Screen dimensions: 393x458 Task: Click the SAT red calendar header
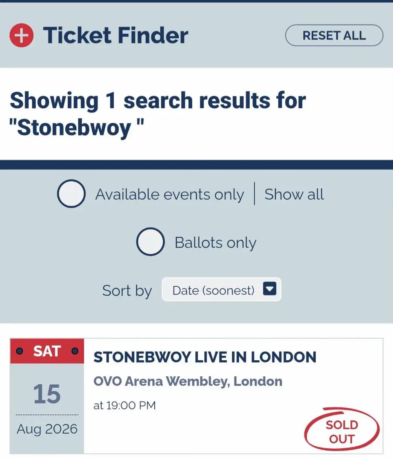pos(47,351)
